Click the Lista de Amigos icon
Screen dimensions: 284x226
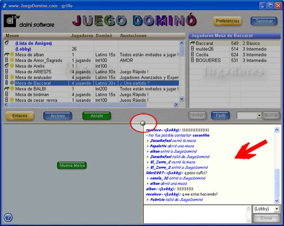tap(7, 43)
